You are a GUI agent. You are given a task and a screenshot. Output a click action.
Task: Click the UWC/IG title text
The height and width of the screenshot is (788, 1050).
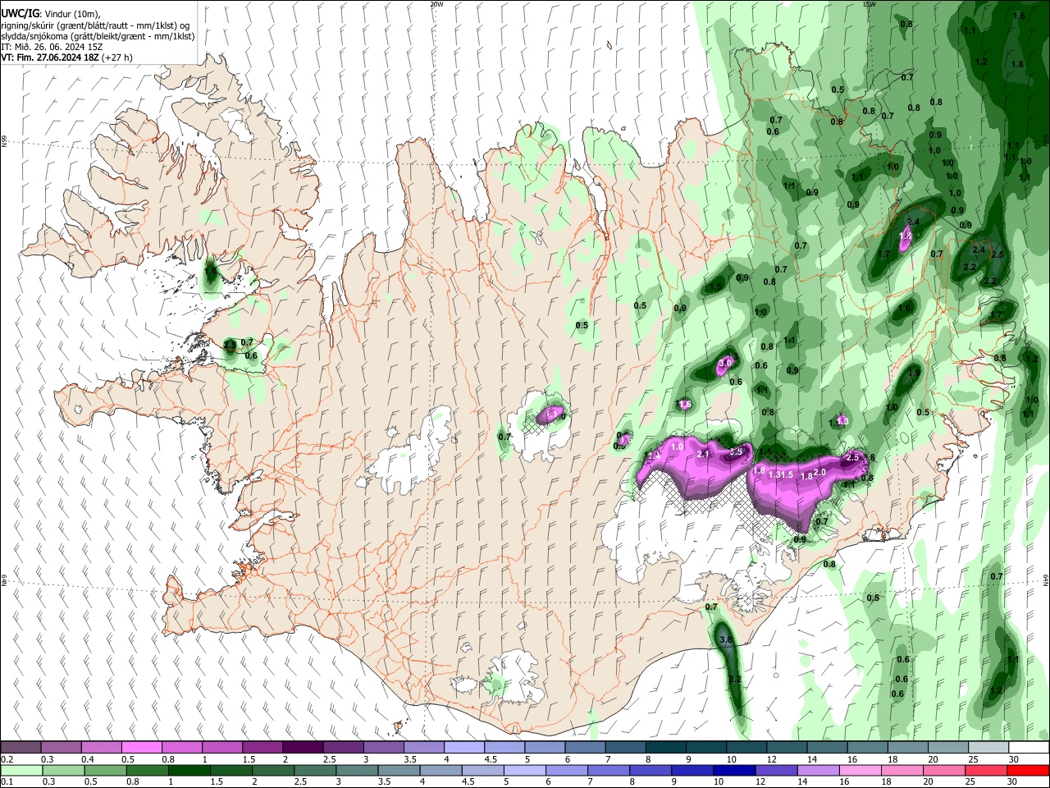pyautogui.click(x=19, y=14)
